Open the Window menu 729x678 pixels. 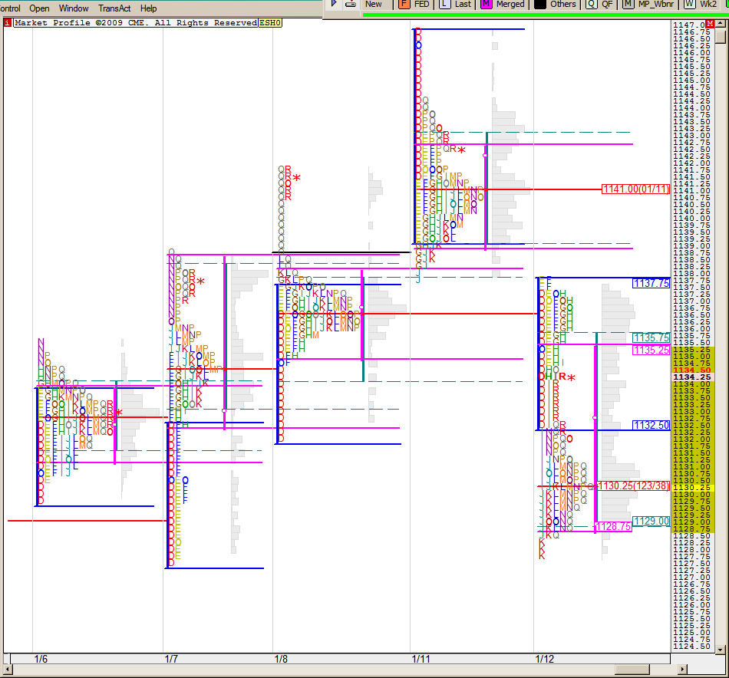point(74,8)
